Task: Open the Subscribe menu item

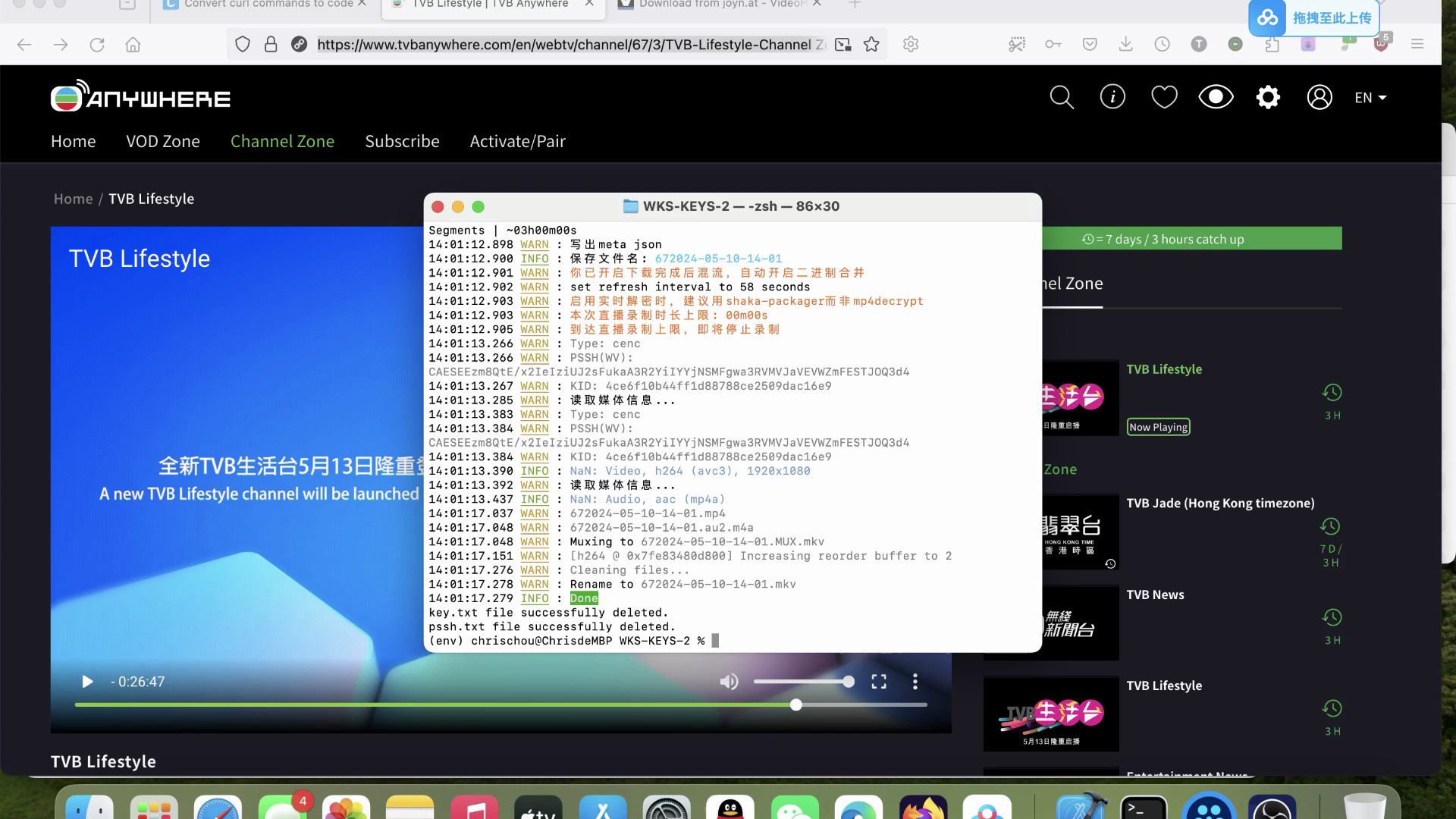Action: coord(402,141)
